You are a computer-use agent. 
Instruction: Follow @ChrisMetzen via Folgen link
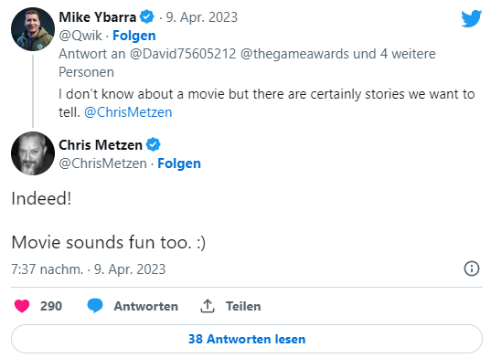pos(179,163)
